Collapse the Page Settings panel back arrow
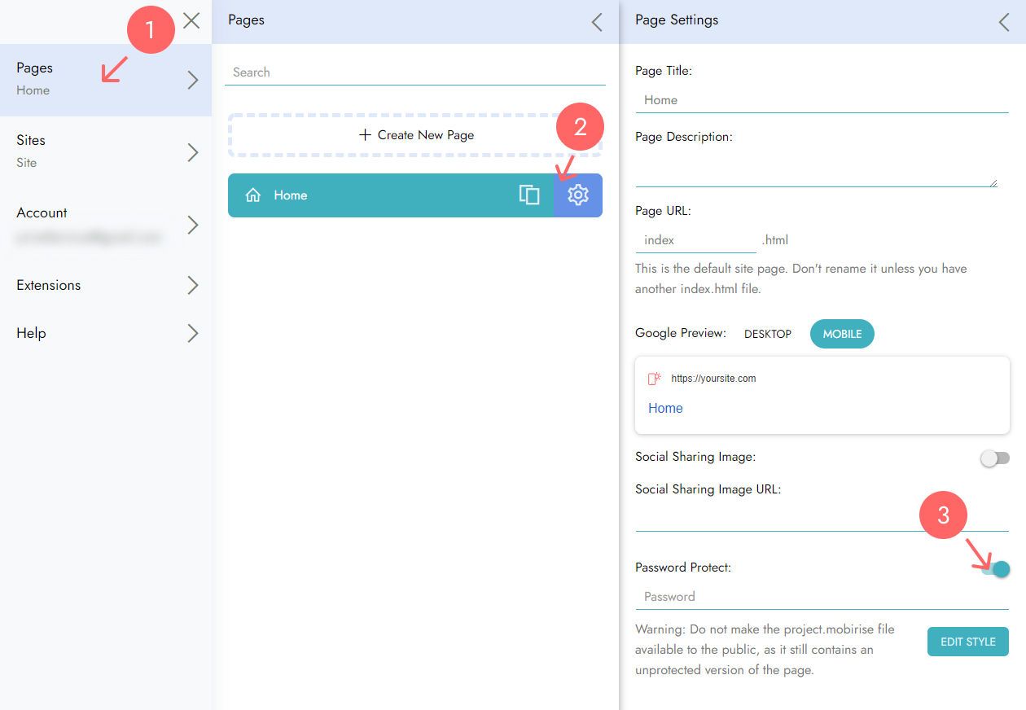 point(1004,22)
